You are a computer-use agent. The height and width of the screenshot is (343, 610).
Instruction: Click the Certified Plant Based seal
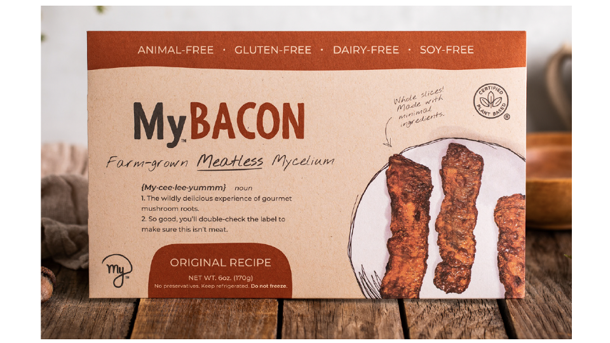pyautogui.click(x=491, y=101)
